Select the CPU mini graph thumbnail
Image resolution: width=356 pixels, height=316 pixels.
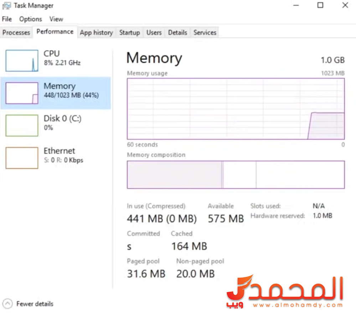click(x=22, y=60)
